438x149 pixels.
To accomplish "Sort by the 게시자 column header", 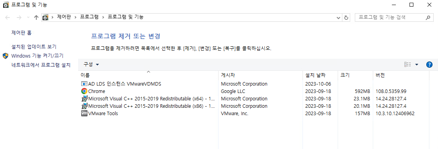I will pyautogui.click(x=260, y=75).
